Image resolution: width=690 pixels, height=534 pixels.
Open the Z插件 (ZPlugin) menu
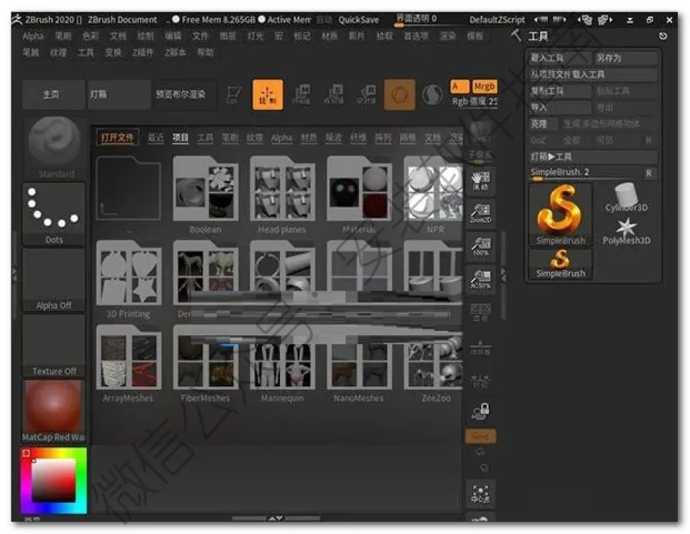click(x=143, y=53)
